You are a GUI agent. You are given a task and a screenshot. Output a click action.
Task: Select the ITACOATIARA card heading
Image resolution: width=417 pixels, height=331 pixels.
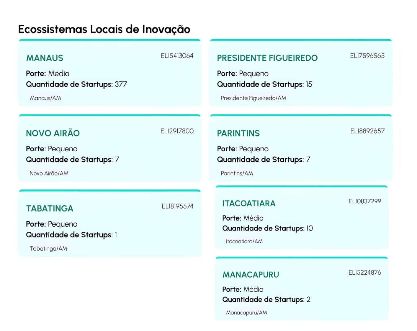pos(248,203)
